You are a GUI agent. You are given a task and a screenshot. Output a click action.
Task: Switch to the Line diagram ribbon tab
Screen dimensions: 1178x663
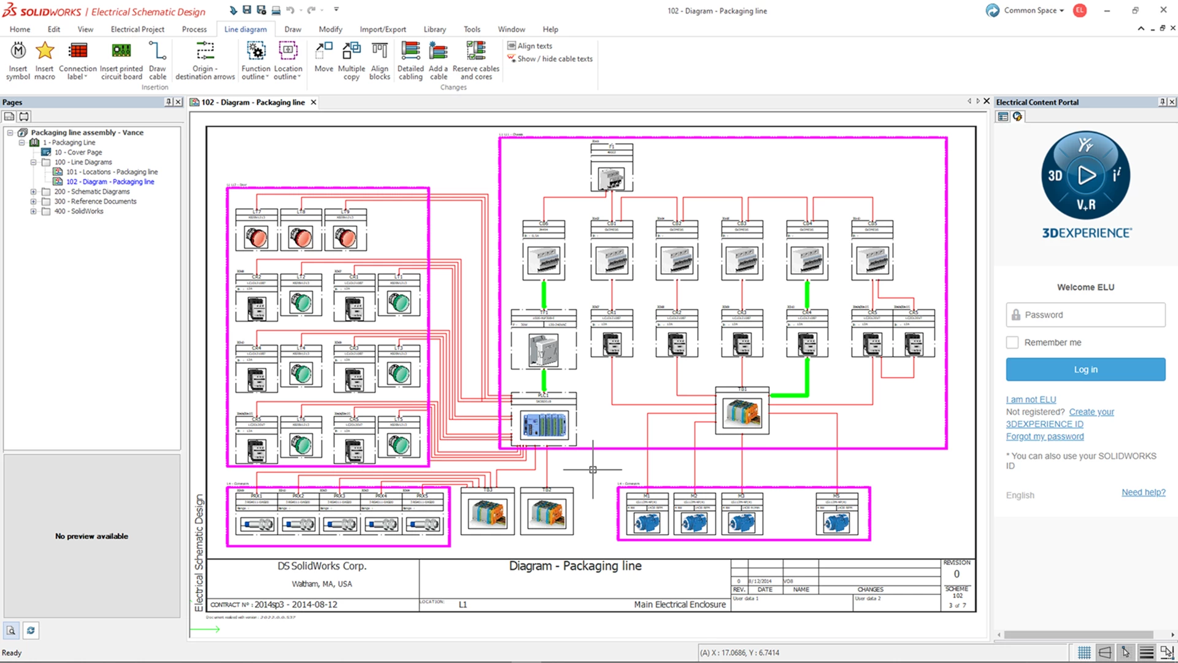click(x=245, y=29)
